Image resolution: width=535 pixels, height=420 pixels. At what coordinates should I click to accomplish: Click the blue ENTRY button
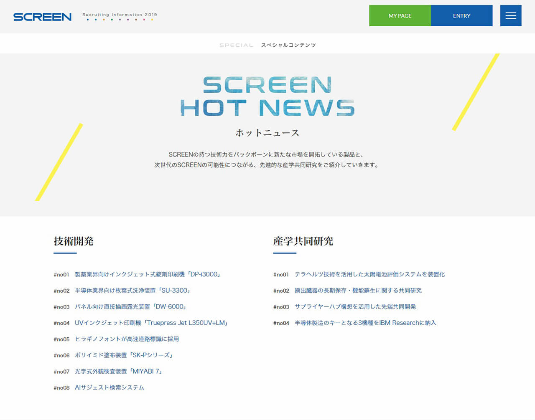(x=461, y=15)
